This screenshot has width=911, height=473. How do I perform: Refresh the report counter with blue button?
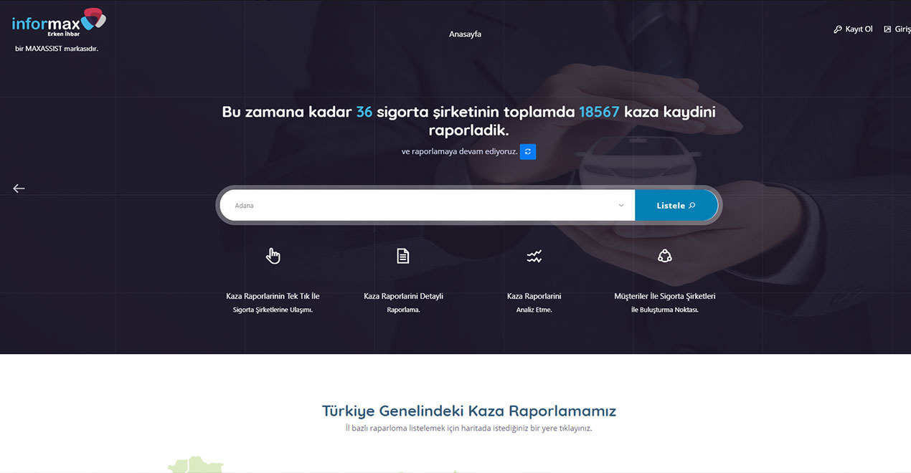528,152
